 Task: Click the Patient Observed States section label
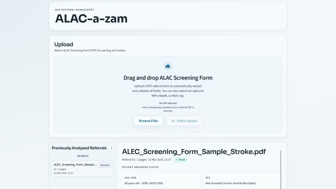tap(140, 167)
